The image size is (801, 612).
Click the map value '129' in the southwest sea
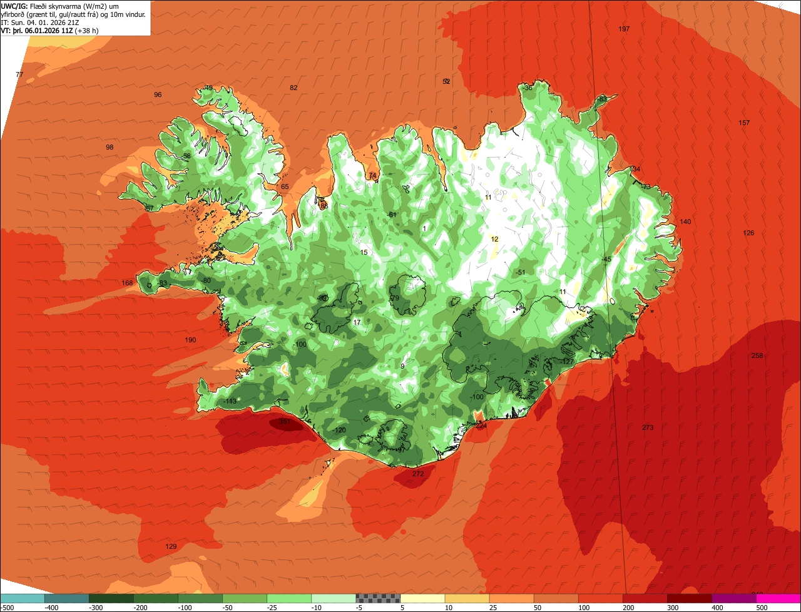[171, 546]
